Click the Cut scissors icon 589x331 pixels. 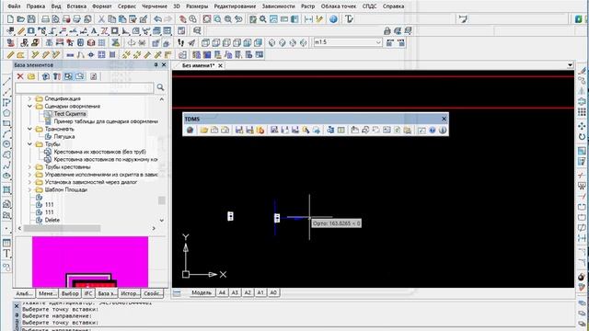click(x=101, y=18)
